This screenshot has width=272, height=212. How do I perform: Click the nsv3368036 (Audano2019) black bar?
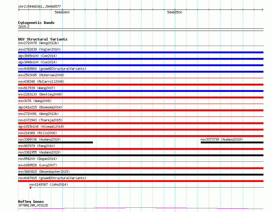point(56,142)
